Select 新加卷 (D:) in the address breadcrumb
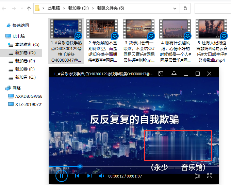The image size is (231, 185). point(78,8)
